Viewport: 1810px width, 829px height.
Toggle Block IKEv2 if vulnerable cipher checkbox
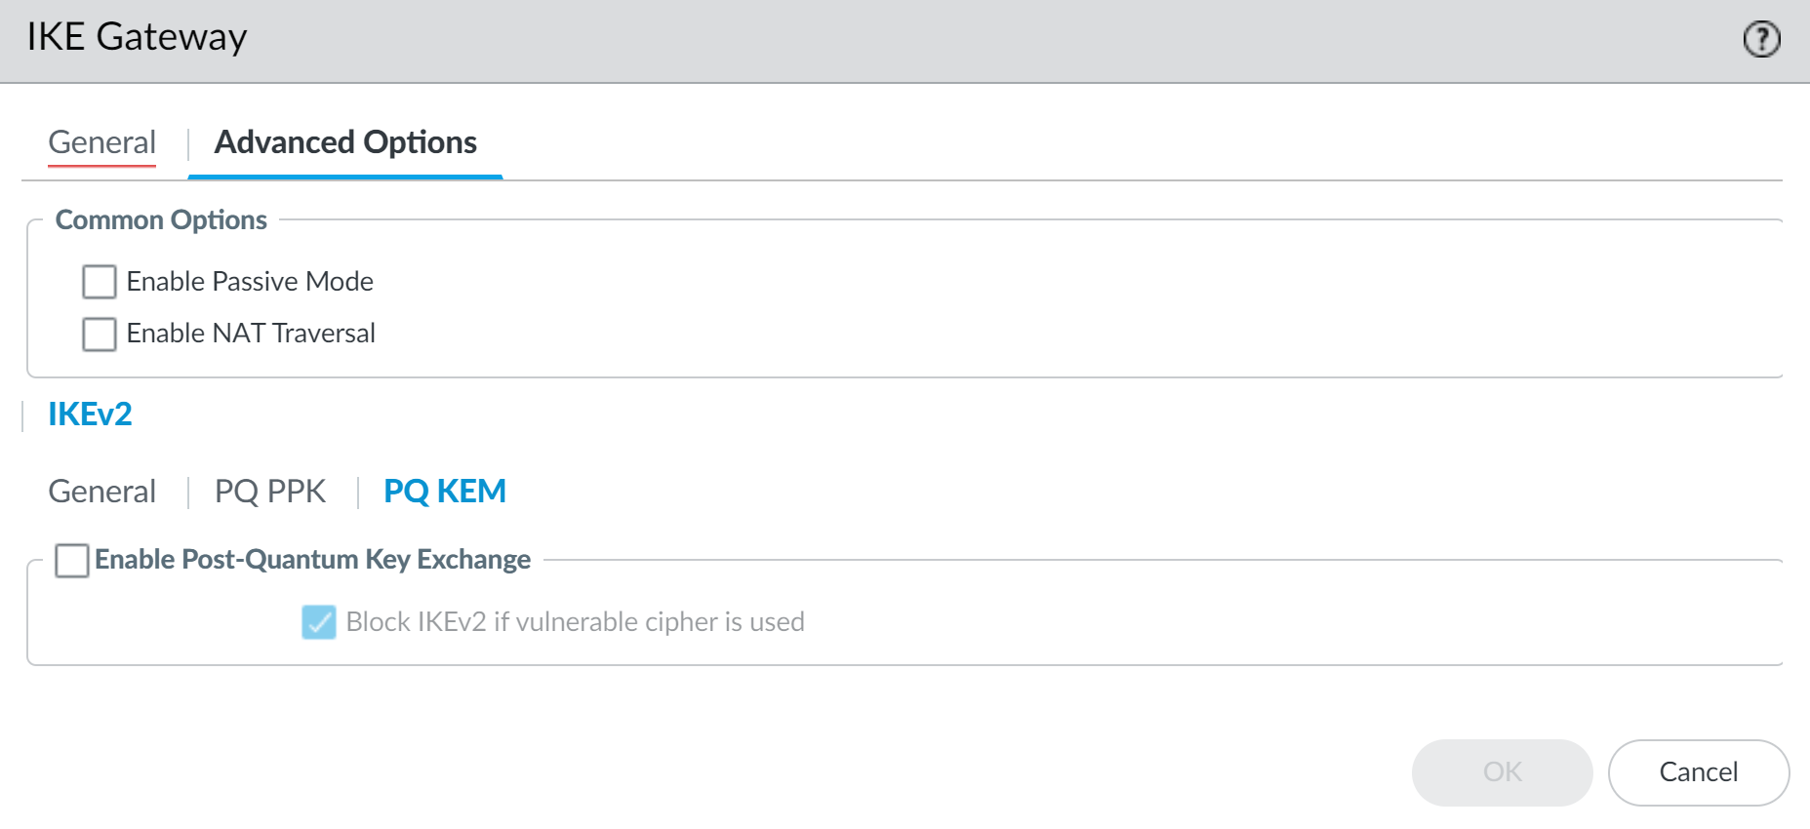pos(319,622)
